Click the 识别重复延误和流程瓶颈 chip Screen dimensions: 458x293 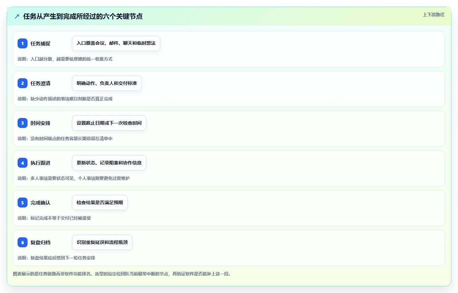tap(102, 242)
